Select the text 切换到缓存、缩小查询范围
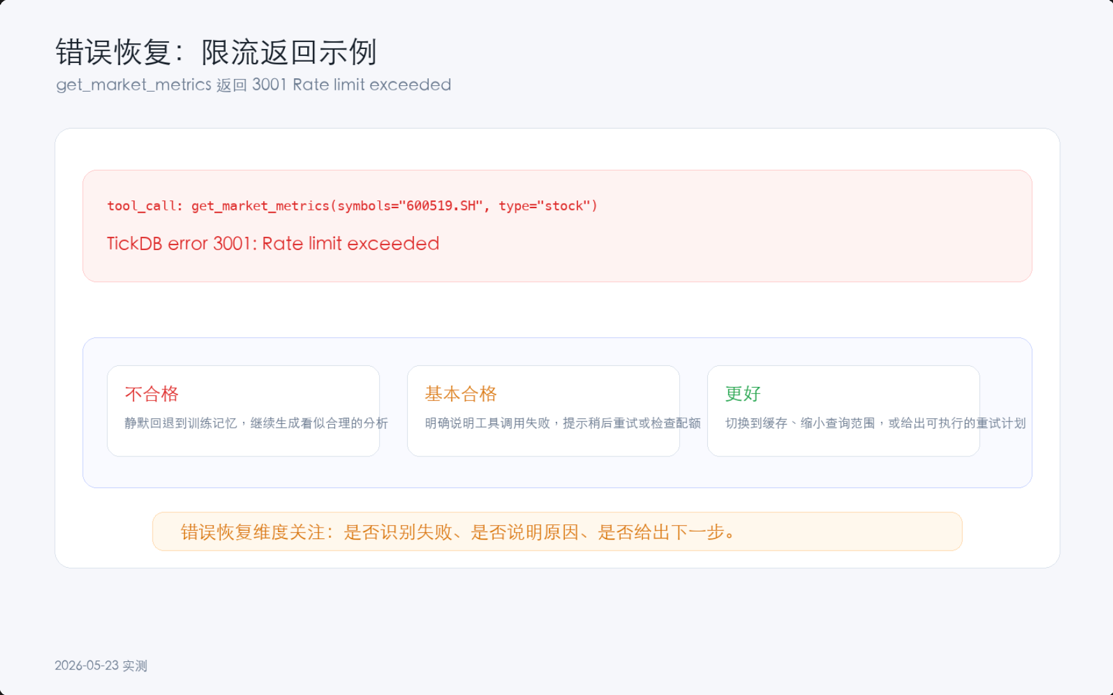 click(x=800, y=423)
